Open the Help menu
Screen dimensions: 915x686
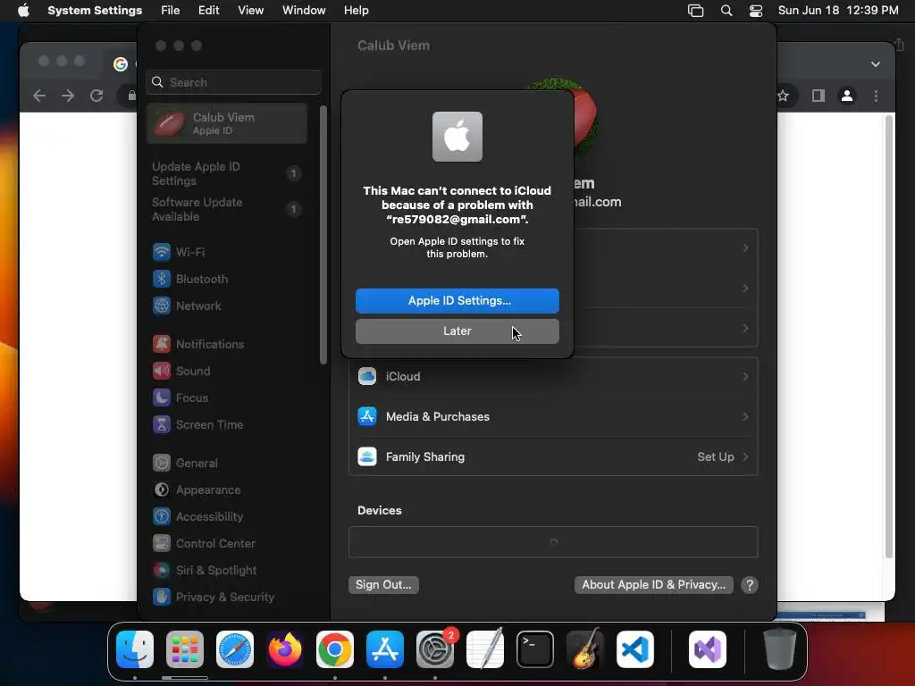[x=356, y=11]
